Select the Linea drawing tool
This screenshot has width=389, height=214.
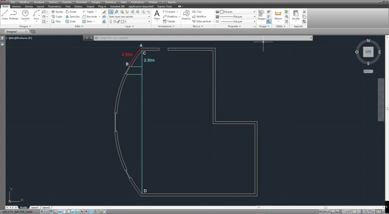[x=4, y=15]
